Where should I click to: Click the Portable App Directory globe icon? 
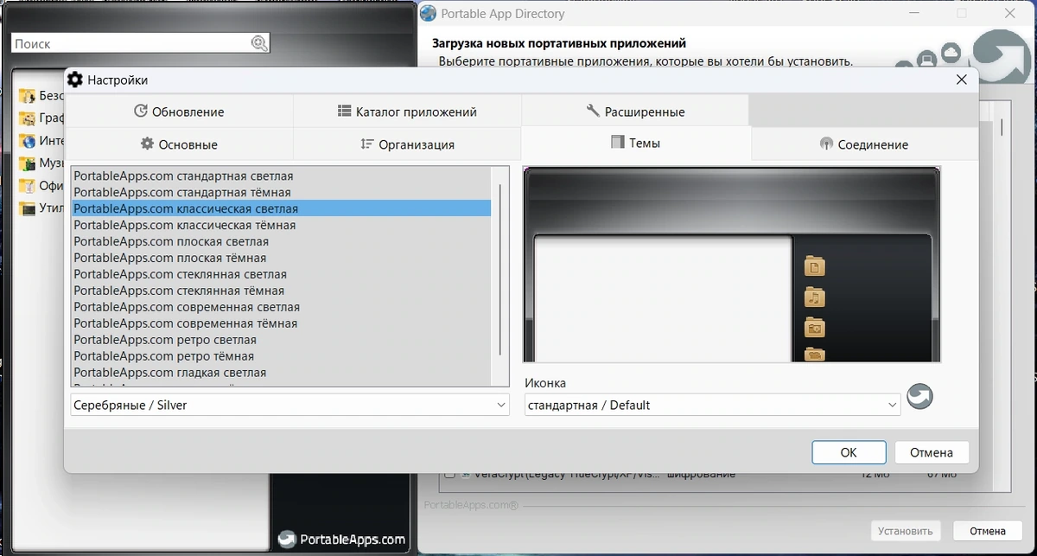pos(428,13)
